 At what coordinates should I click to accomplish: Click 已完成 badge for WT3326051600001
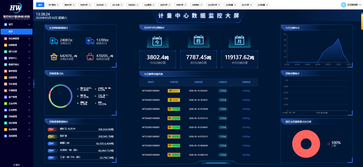pyautogui.click(x=223, y=91)
